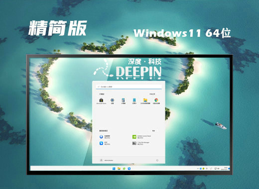Viewport: 259px width, 189px height.
Task: Open the blue download-arrow recommended app
Action: coord(105,137)
